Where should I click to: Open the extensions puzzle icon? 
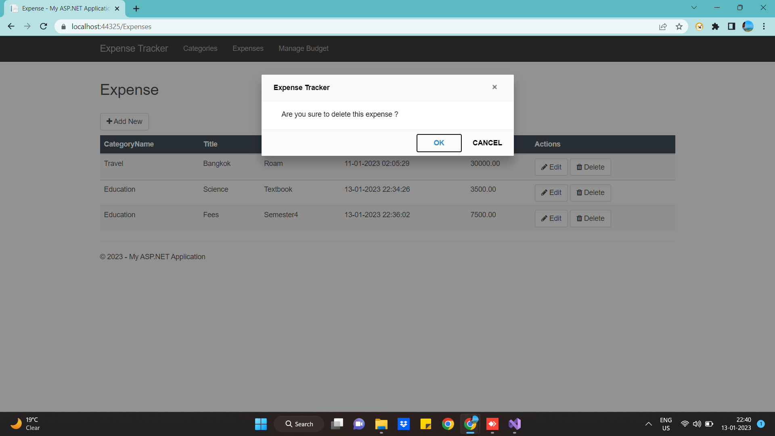coord(716,26)
